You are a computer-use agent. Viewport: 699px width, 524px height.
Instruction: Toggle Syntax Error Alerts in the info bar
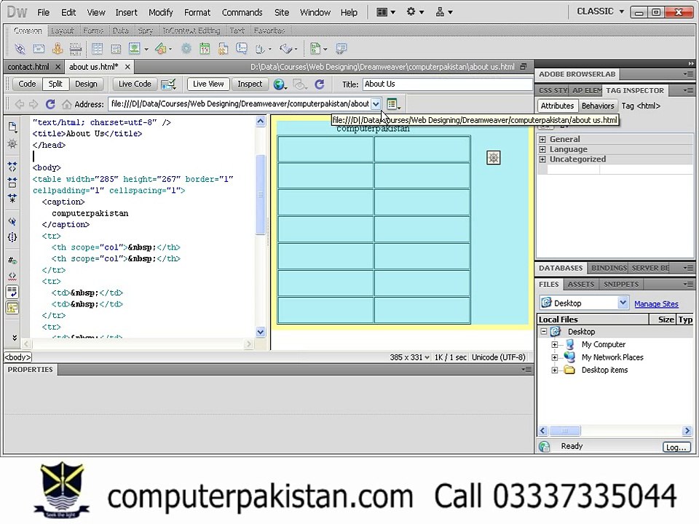[x=12, y=307]
